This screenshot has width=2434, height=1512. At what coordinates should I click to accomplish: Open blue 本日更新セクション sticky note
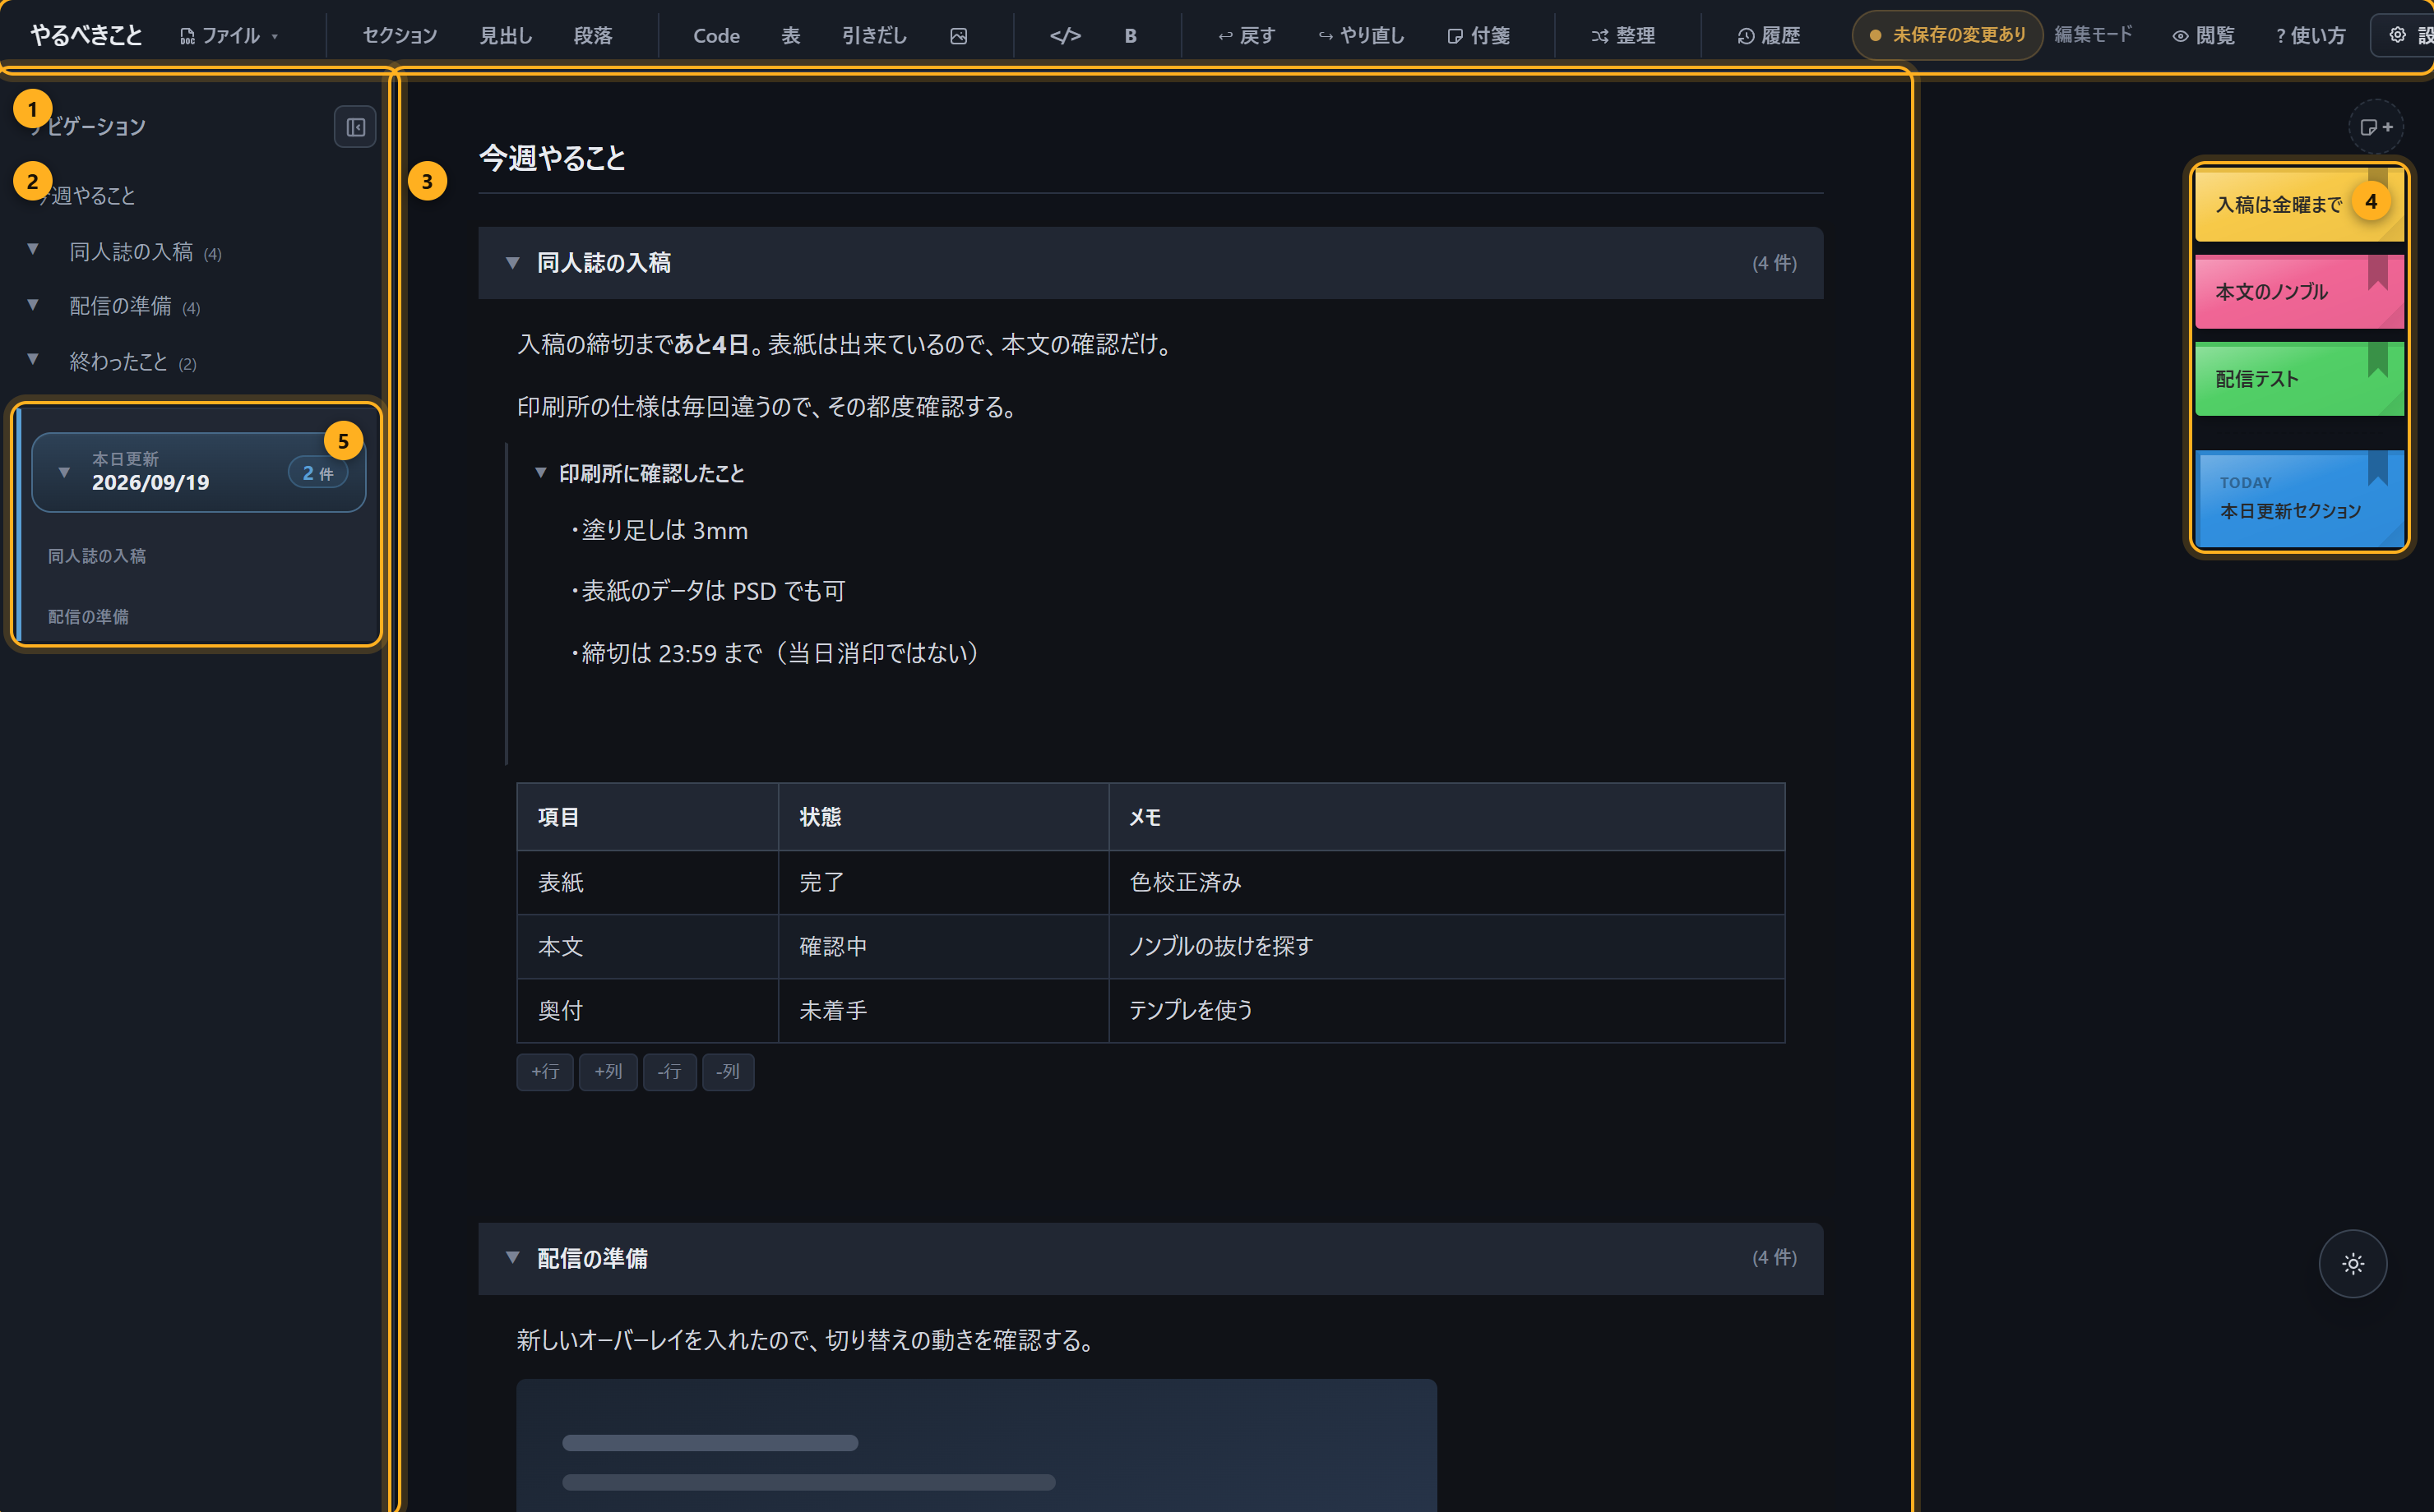2299,498
